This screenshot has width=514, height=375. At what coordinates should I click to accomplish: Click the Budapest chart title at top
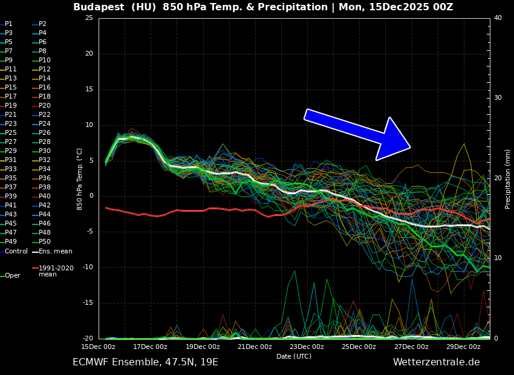pyautogui.click(x=263, y=7)
